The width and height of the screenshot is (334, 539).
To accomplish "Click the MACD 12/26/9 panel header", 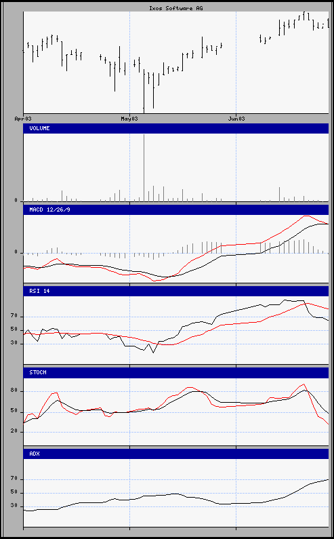I will tap(176, 209).
